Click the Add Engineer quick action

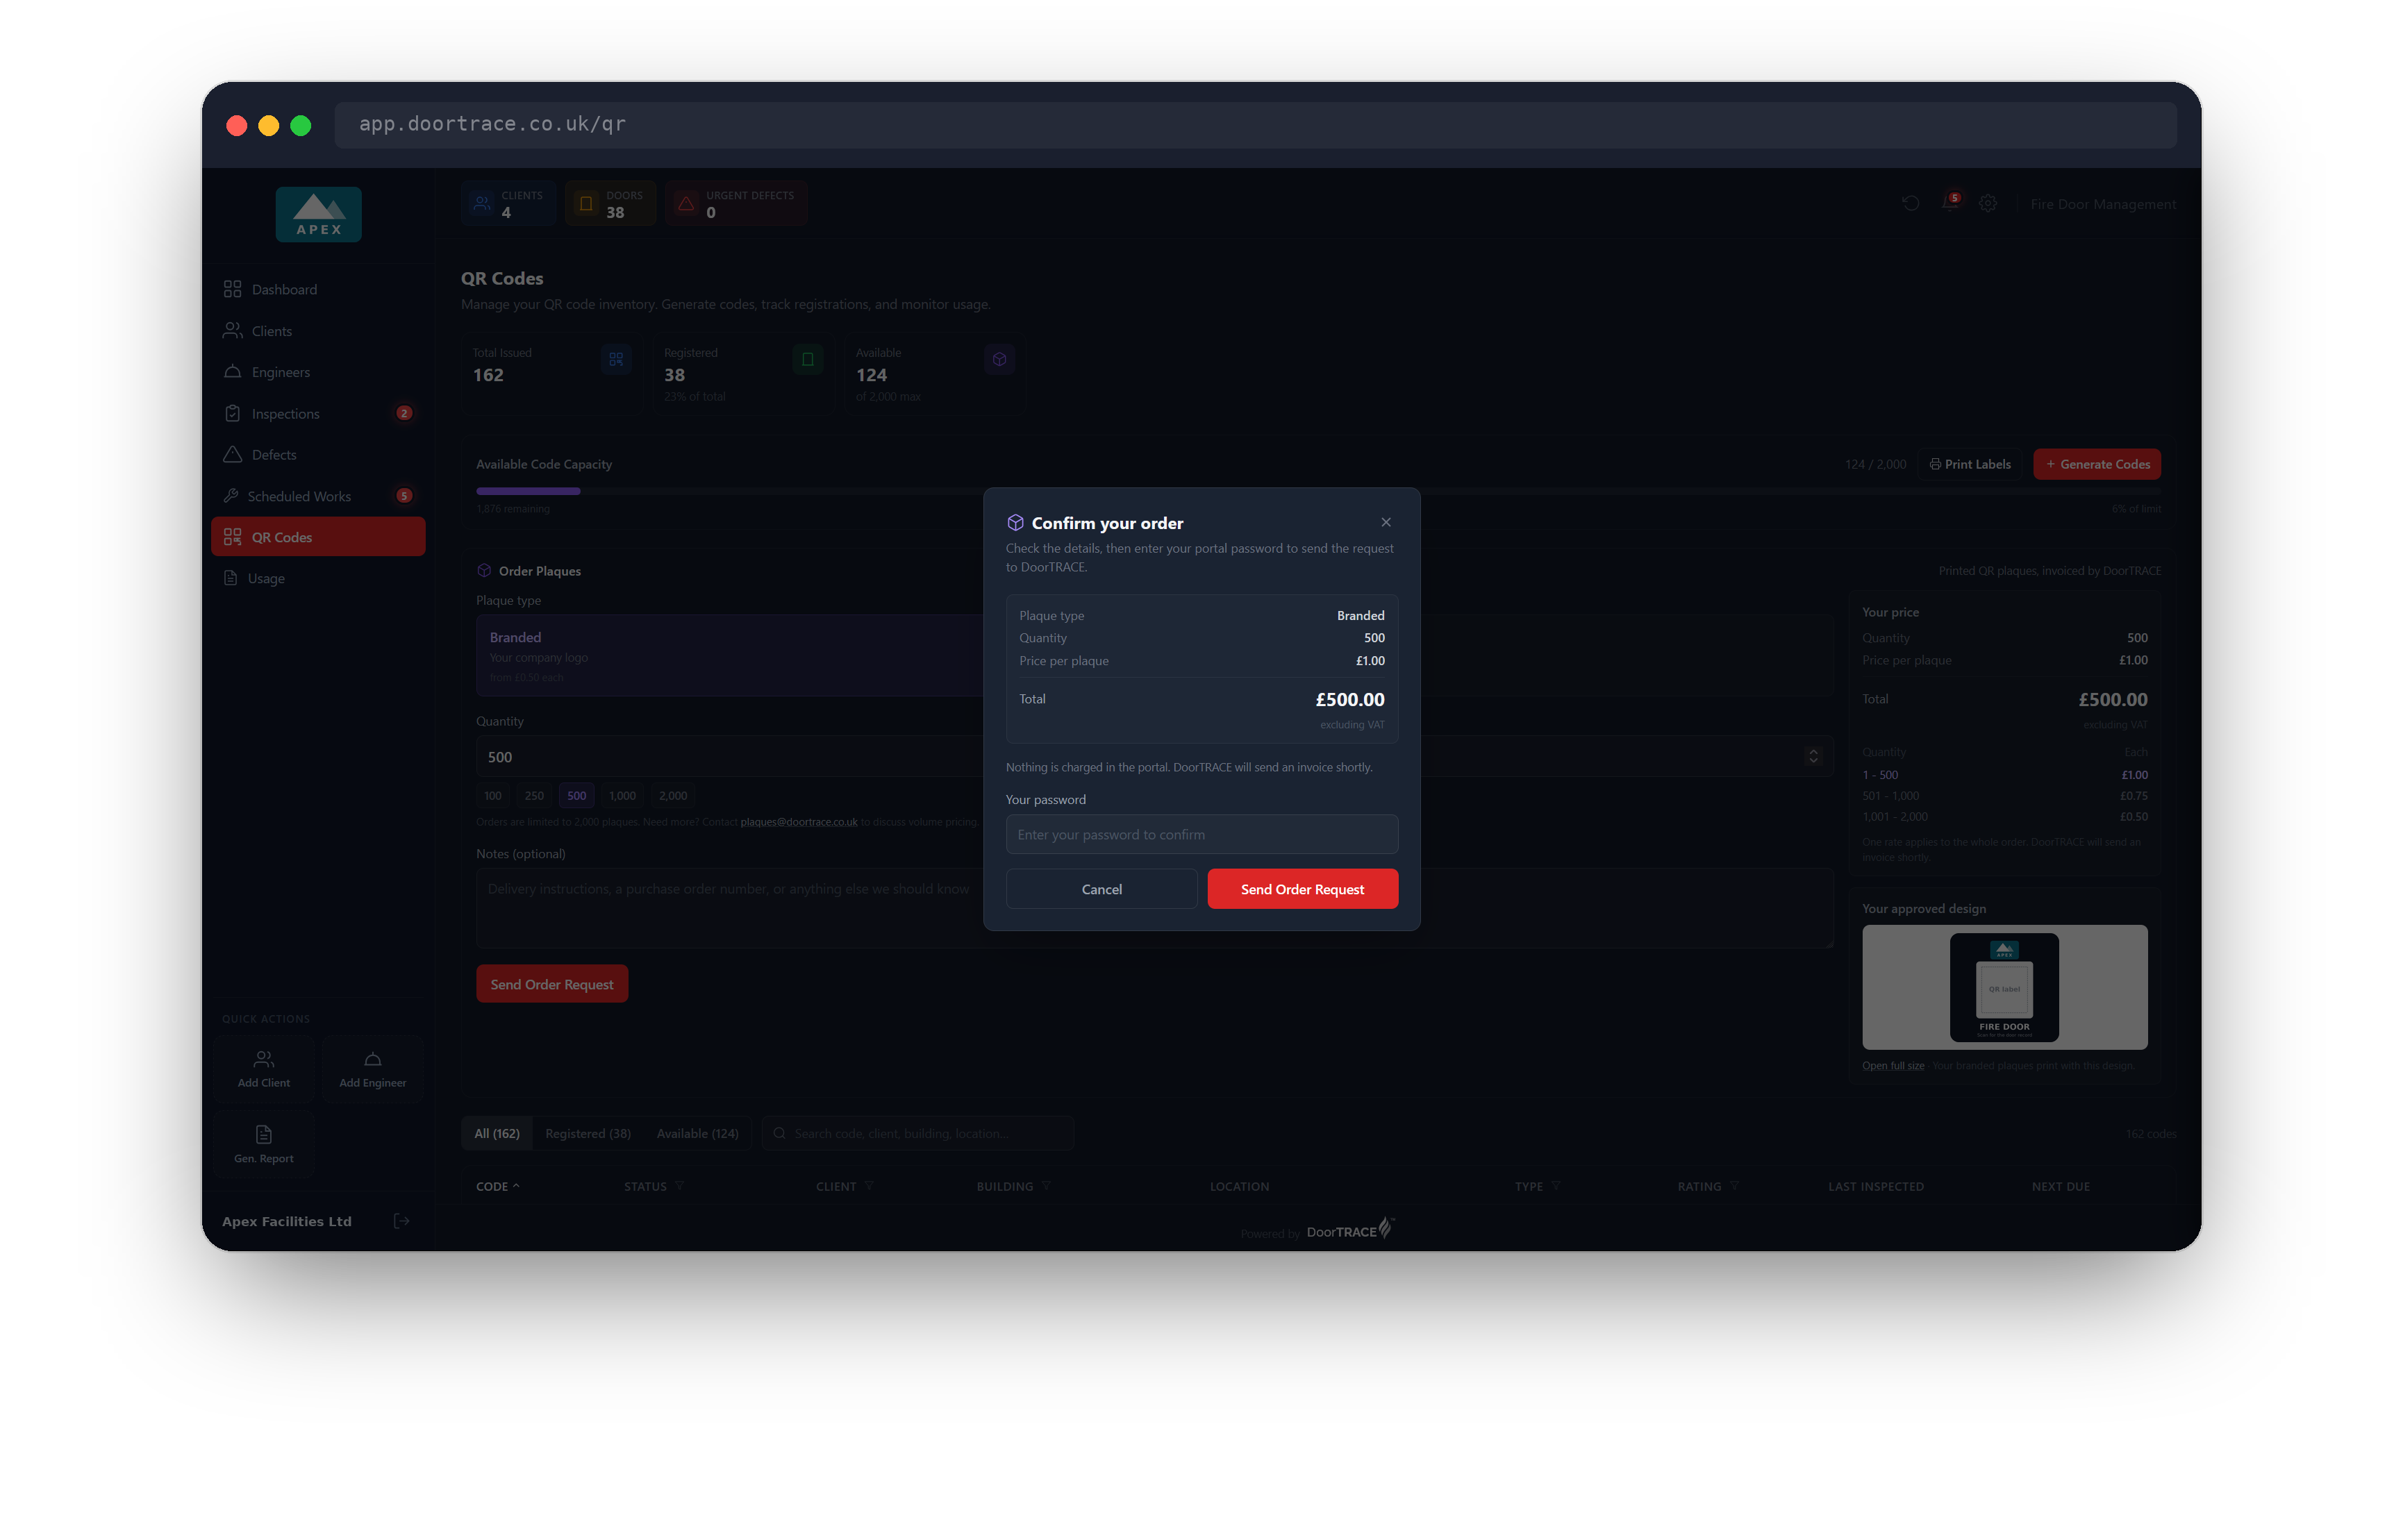pos(372,1069)
